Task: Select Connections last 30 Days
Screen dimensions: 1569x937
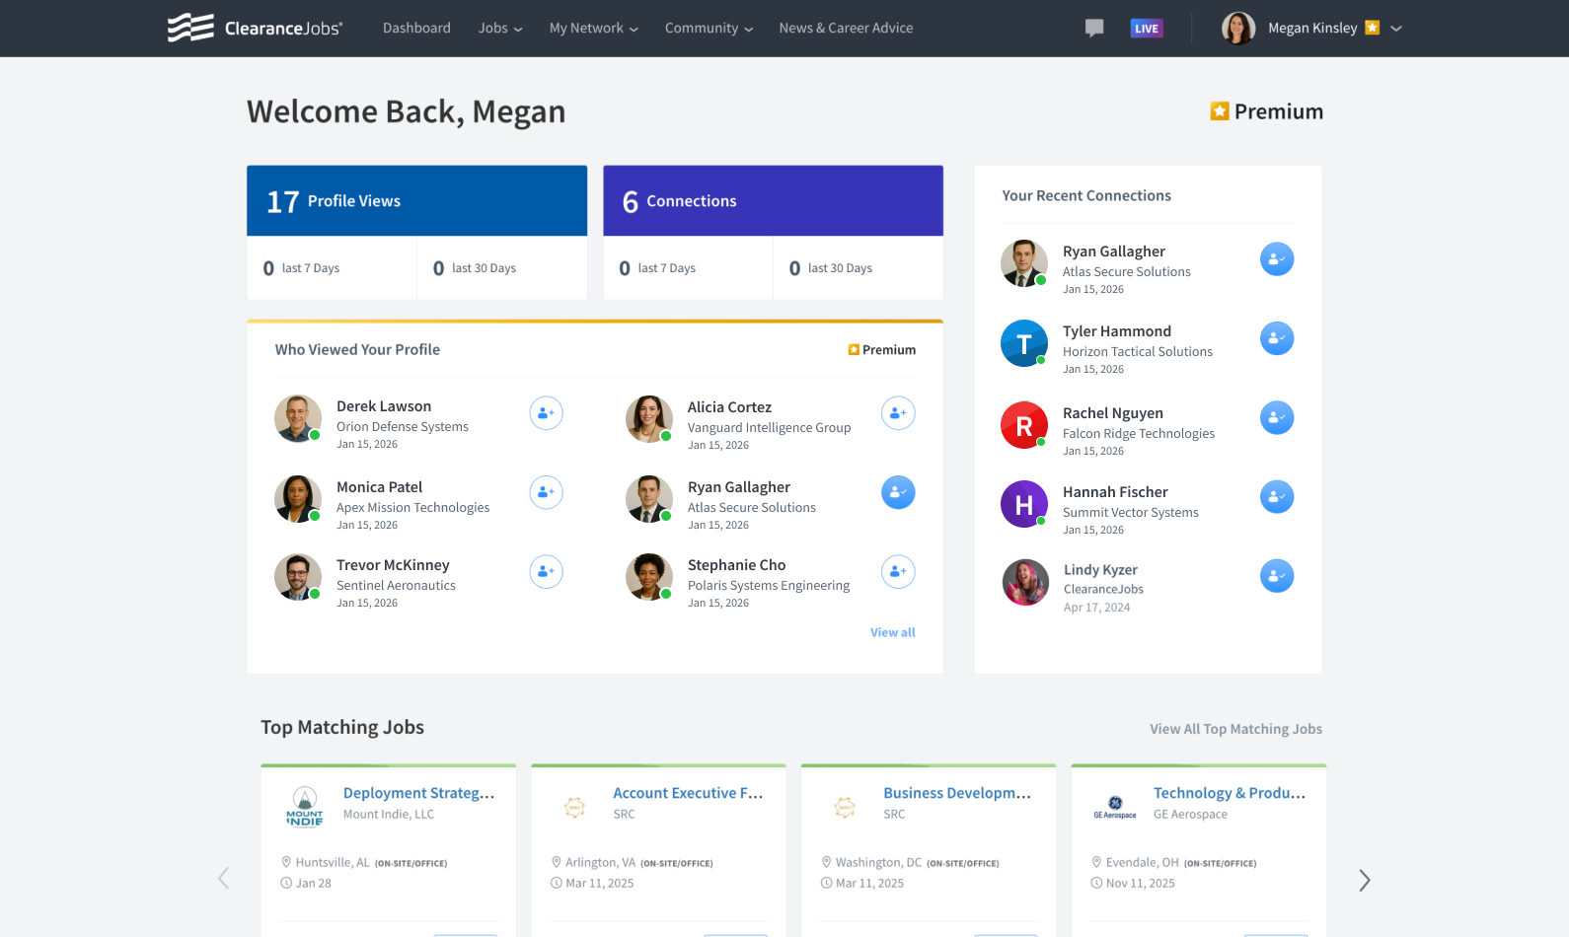Action: click(859, 268)
